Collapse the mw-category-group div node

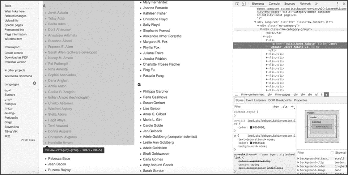(261, 29)
